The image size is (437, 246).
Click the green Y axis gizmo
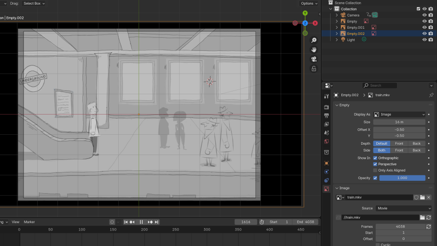[305, 13]
